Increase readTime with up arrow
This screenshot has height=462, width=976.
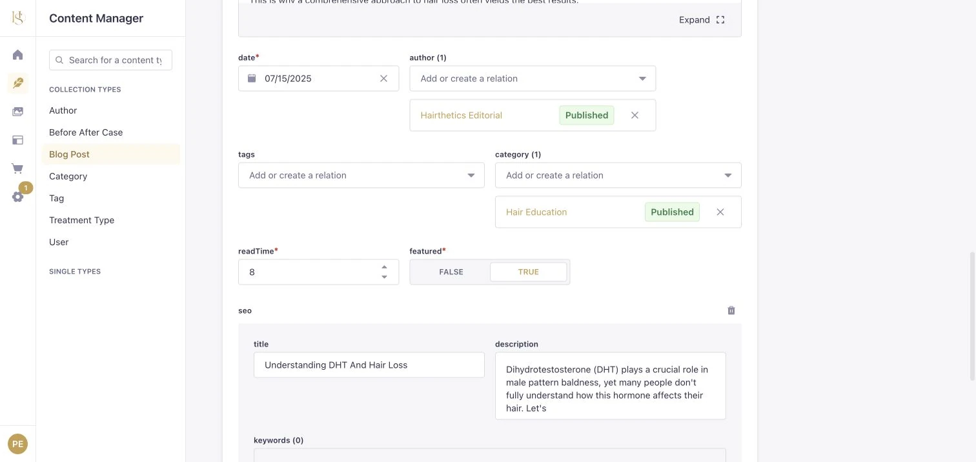click(x=384, y=266)
